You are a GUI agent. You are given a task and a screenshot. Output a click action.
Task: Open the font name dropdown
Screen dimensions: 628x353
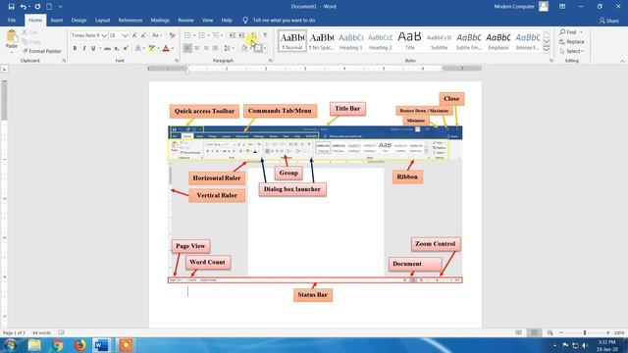(x=104, y=35)
